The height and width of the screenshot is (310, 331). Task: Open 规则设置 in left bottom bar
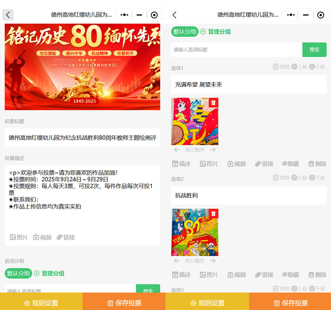click(x=41, y=303)
